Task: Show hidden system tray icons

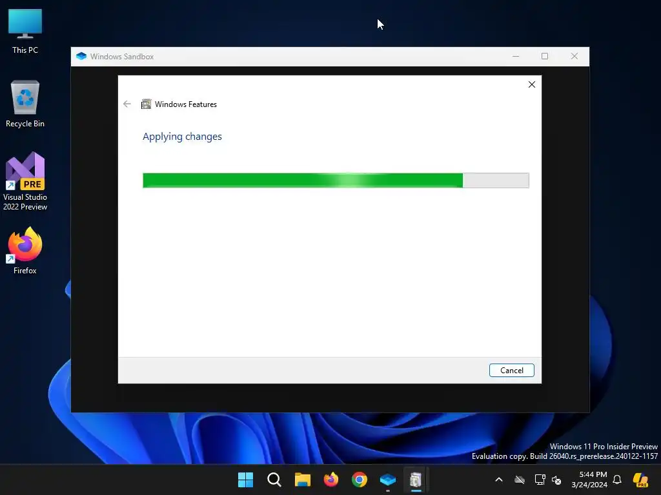Action: point(499,480)
